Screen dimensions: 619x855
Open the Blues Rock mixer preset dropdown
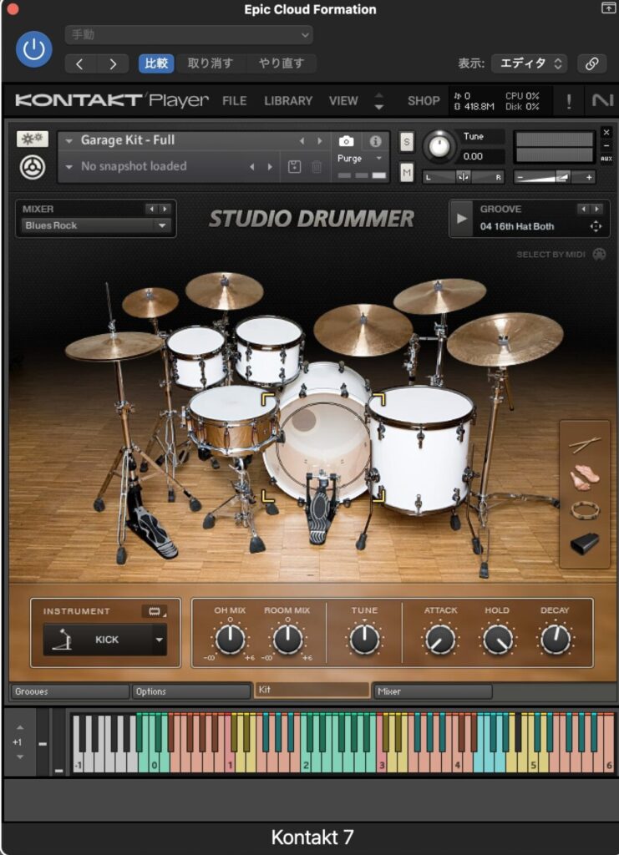point(95,225)
